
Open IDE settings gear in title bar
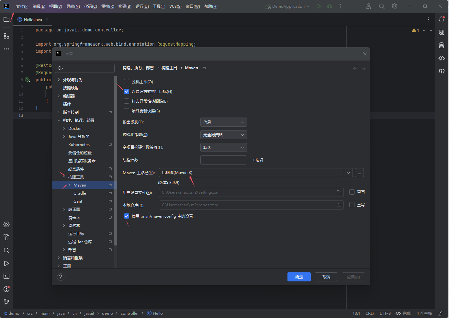[x=395, y=6]
